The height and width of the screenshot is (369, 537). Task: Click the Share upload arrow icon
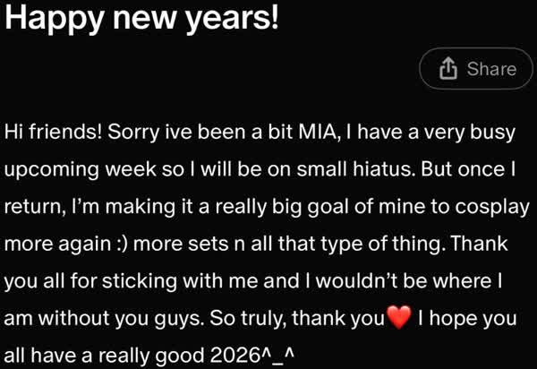[x=449, y=69]
